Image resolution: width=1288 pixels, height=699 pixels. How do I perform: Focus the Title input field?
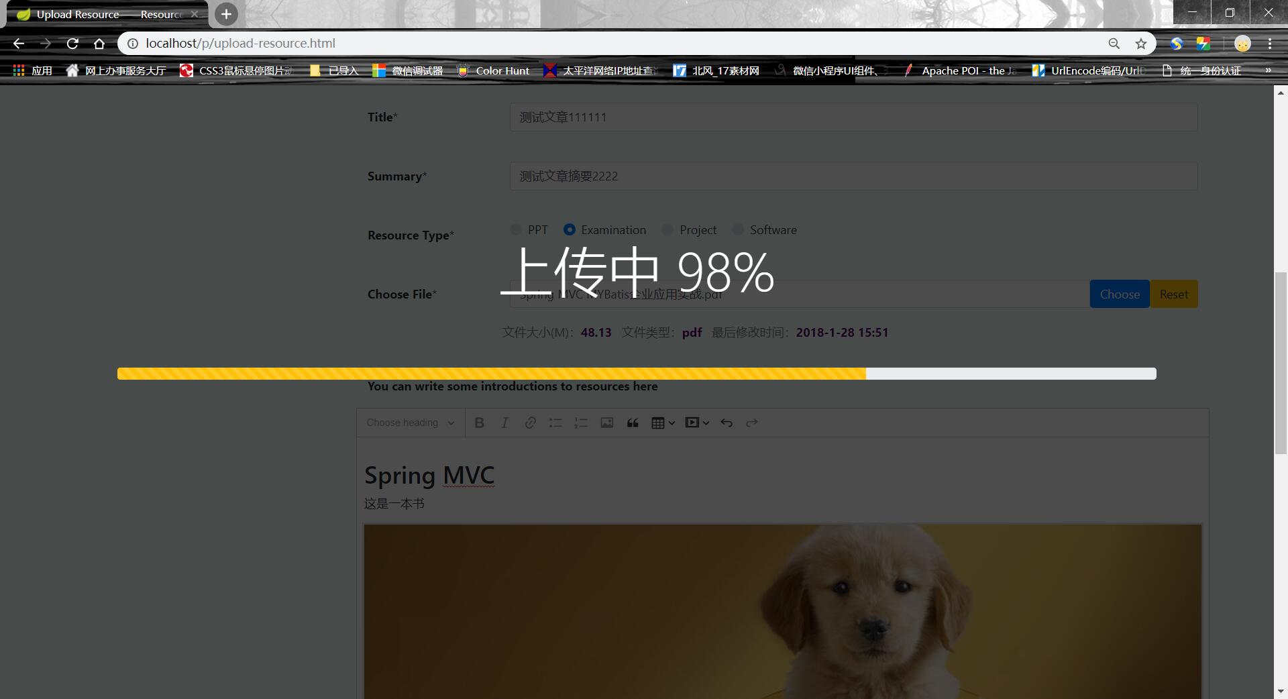(853, 117)
